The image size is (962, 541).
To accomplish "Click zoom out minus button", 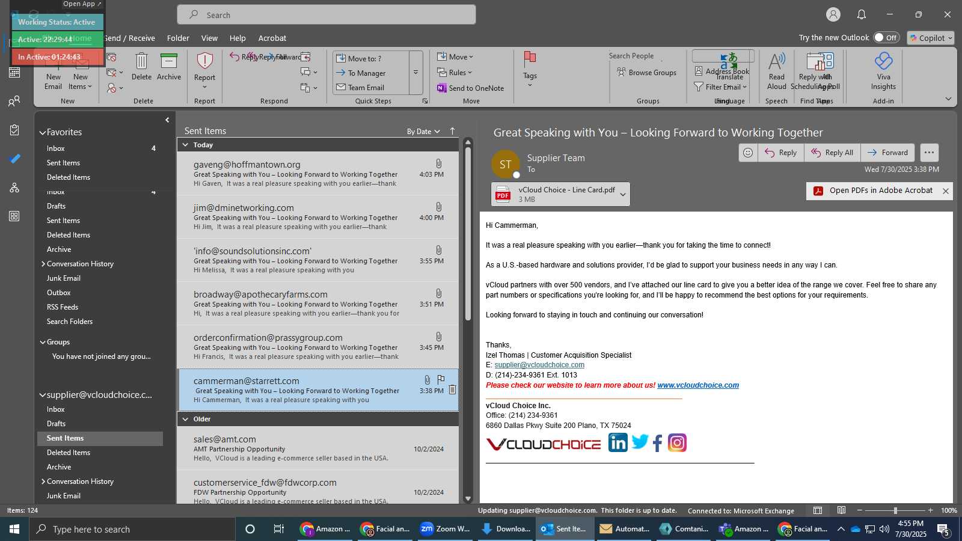I will tap(860, 510).
